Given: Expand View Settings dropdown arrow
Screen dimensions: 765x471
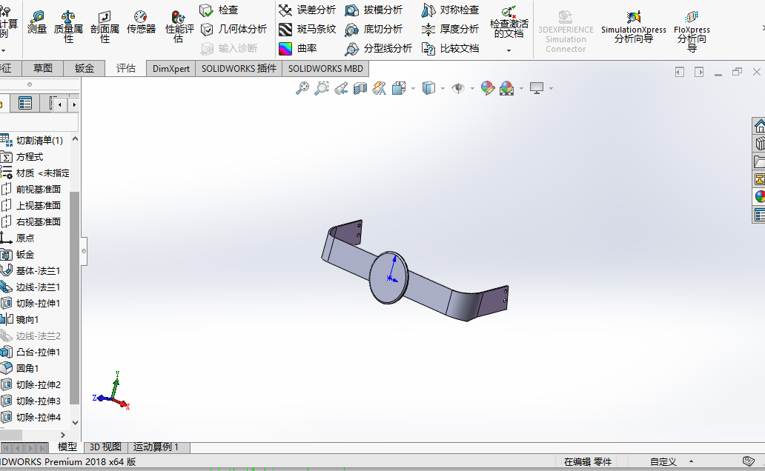Looking at the screenshot, I should coord(552,88).
